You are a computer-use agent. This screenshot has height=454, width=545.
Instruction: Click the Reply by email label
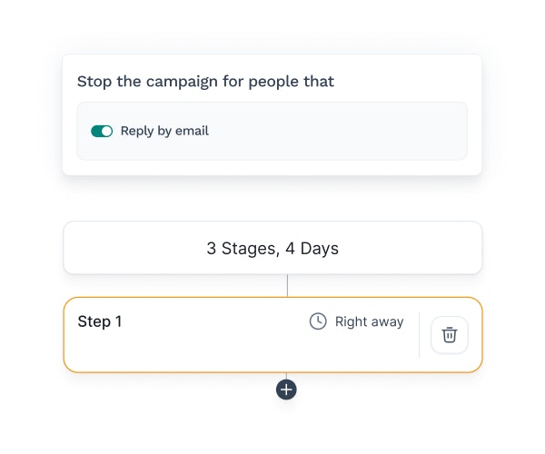point(164,131)
